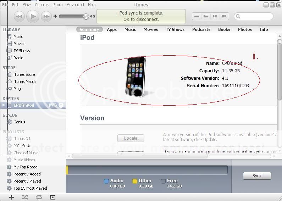Switch to the Books tab
This screenshot has width=282, height=201.
pos(224,29)
